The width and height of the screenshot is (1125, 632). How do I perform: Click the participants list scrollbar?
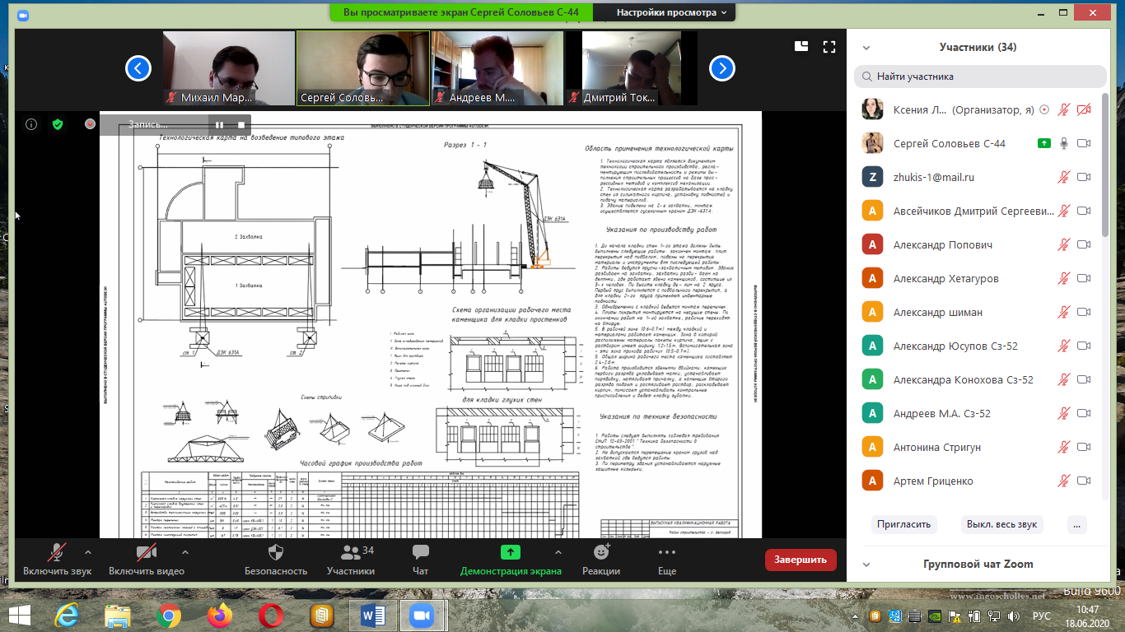[x=1106, y=165]
